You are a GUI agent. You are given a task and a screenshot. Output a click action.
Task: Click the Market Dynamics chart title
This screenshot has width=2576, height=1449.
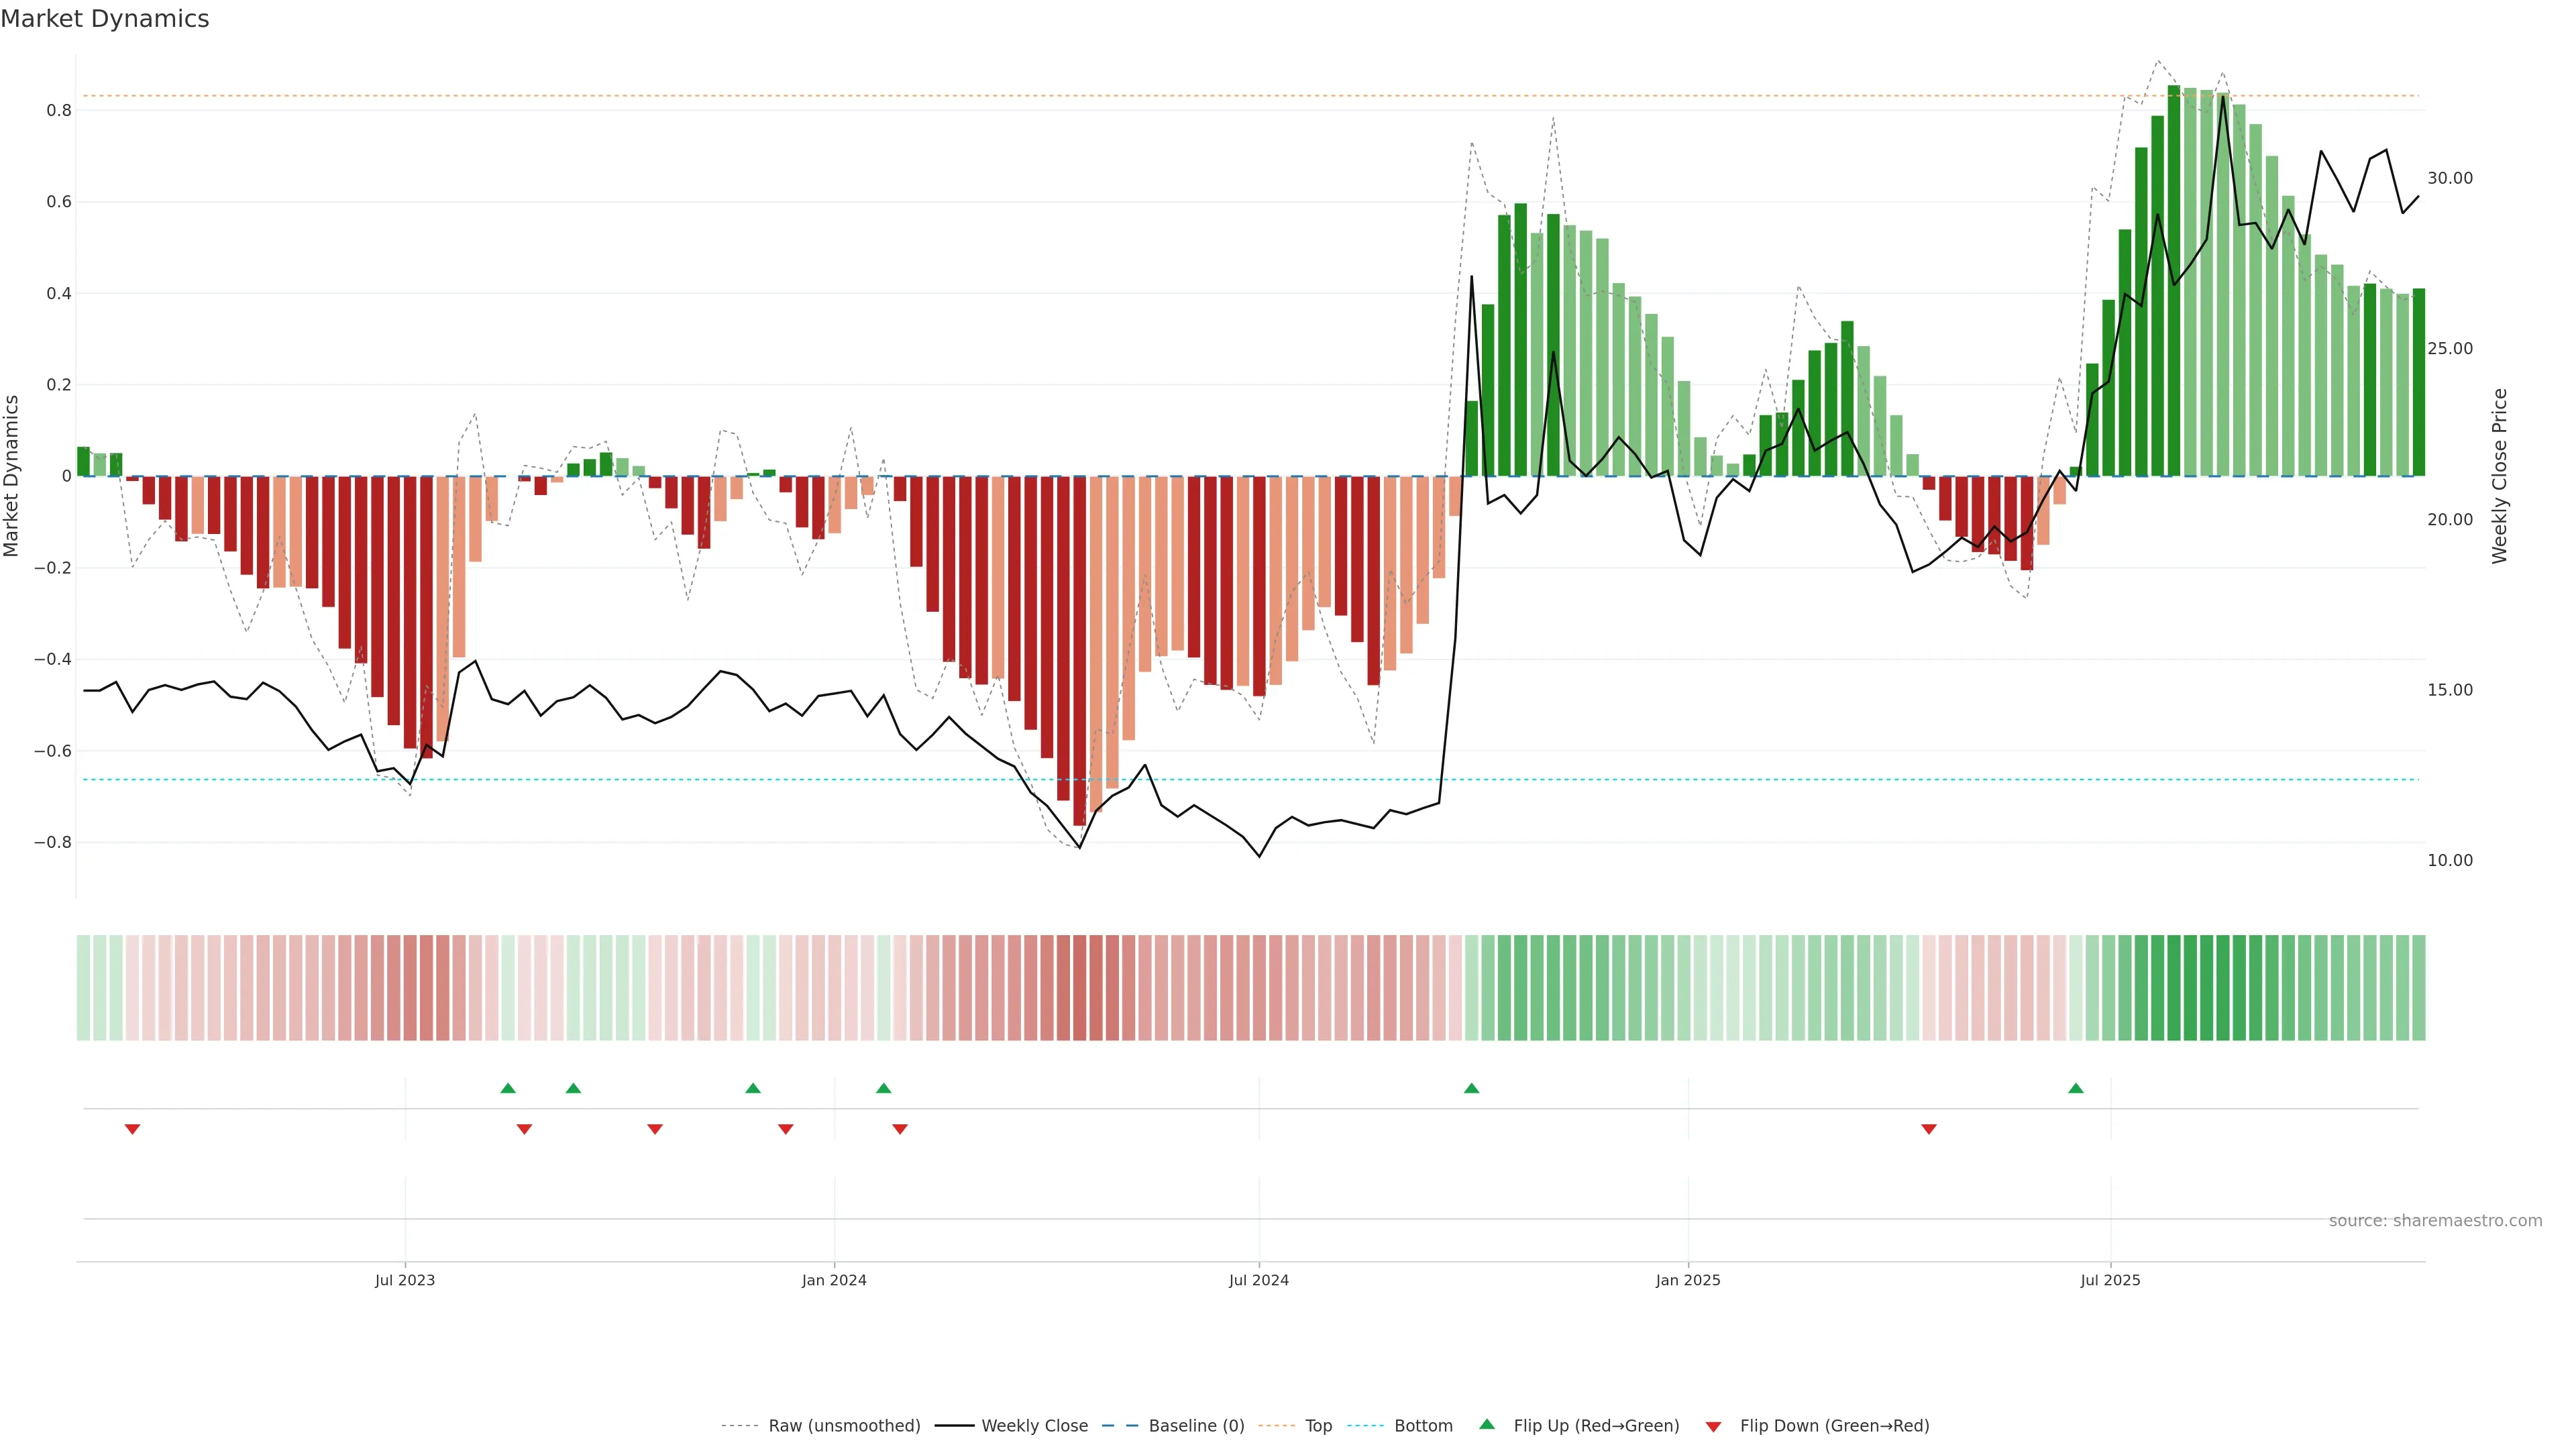click(x=105, y=19)
